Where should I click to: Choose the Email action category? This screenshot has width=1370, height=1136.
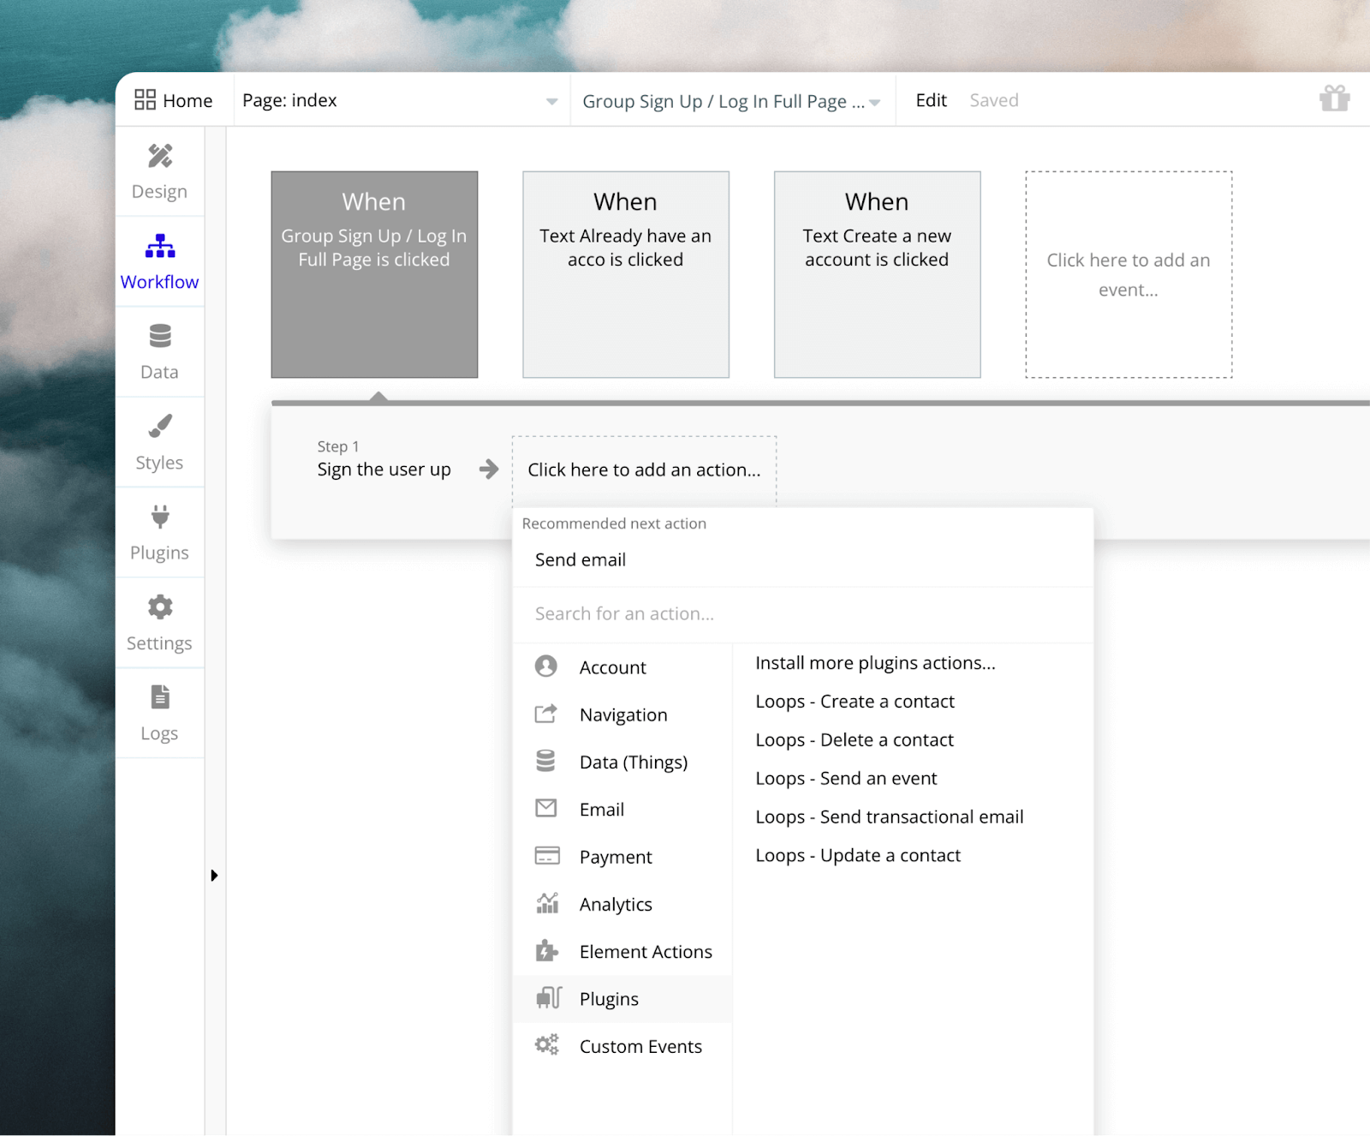click(x=602, y=809)
